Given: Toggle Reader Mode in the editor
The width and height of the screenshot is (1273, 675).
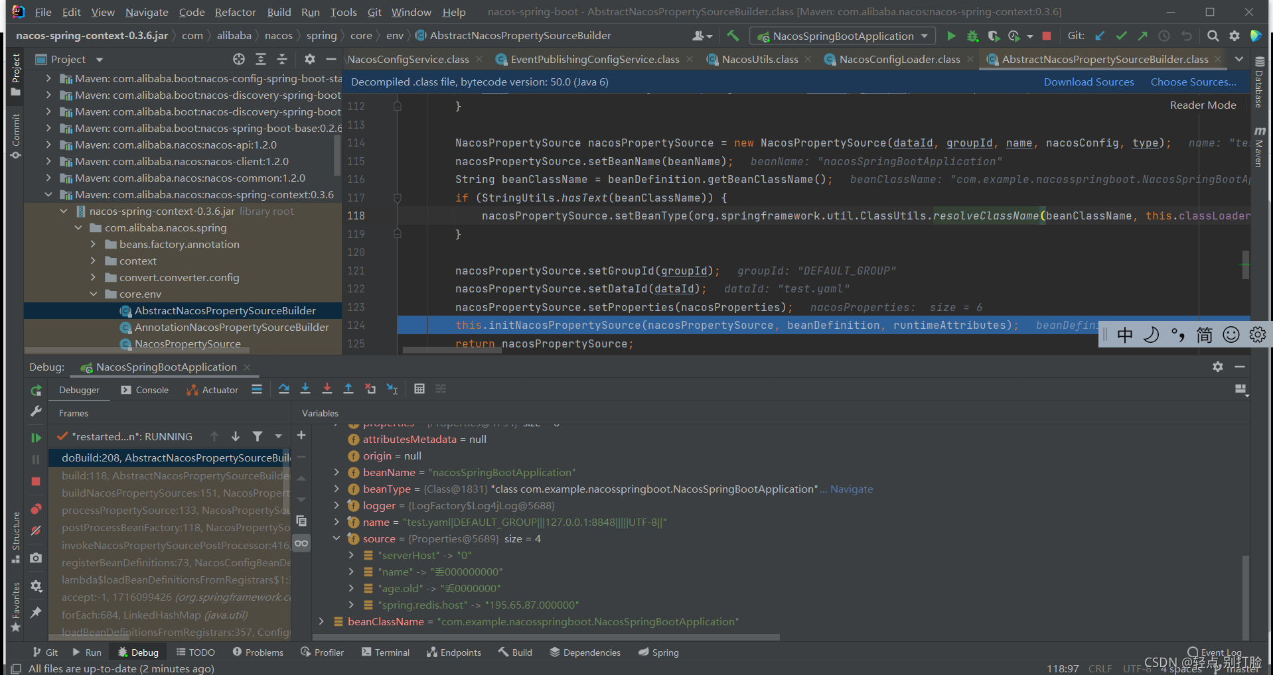Looking at the screenshot, I should click(x=1203, y=105).
